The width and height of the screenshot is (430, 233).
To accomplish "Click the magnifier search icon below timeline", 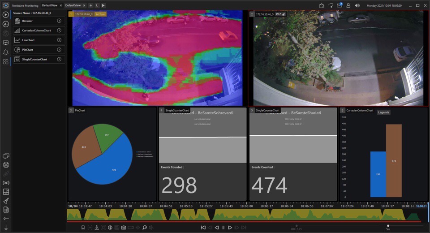I will [144, 228].
